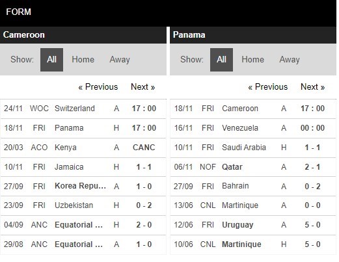The width and height of the screenshot is (339, 262).
Task: Go to Previous Cameroon matches
Action: click(x=98, y=87)
